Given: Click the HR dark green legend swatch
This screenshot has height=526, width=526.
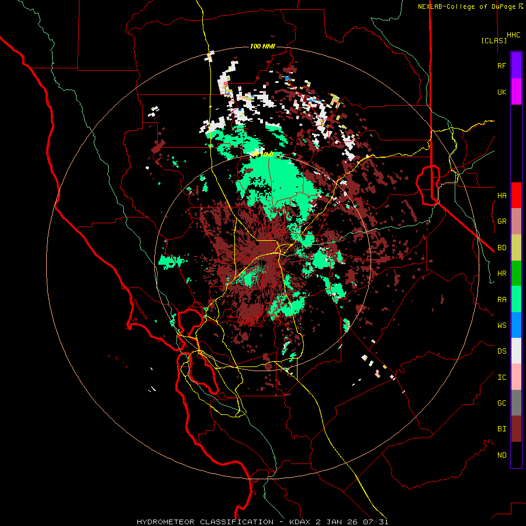Looking at the screenshot, I should pyautogui.click(x=516, y=274).
